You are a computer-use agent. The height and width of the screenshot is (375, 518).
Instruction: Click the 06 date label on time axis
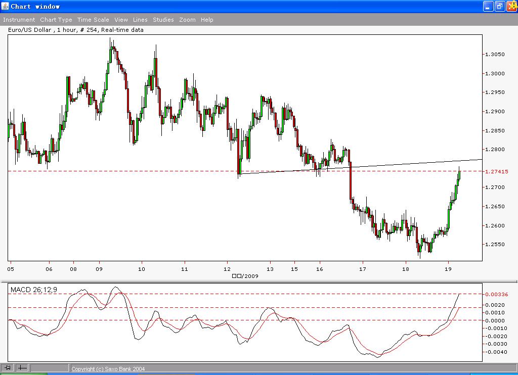point(49,269)
